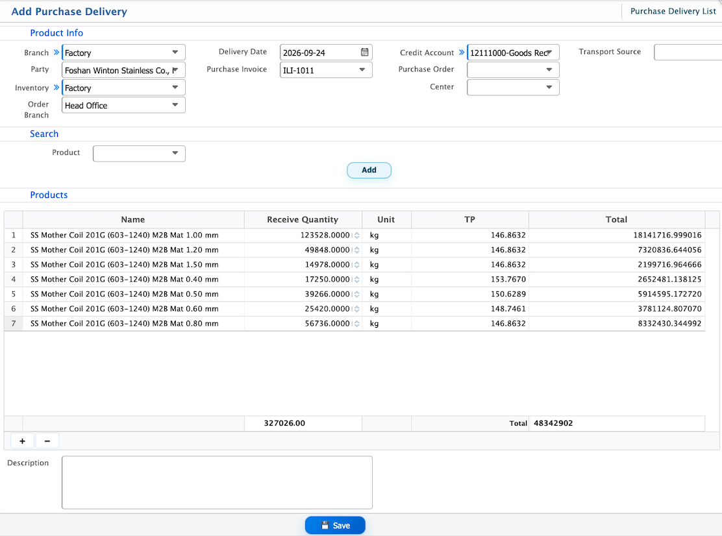Open the Delivery Date calendar picker
The image size is (722, 536).
364,53
